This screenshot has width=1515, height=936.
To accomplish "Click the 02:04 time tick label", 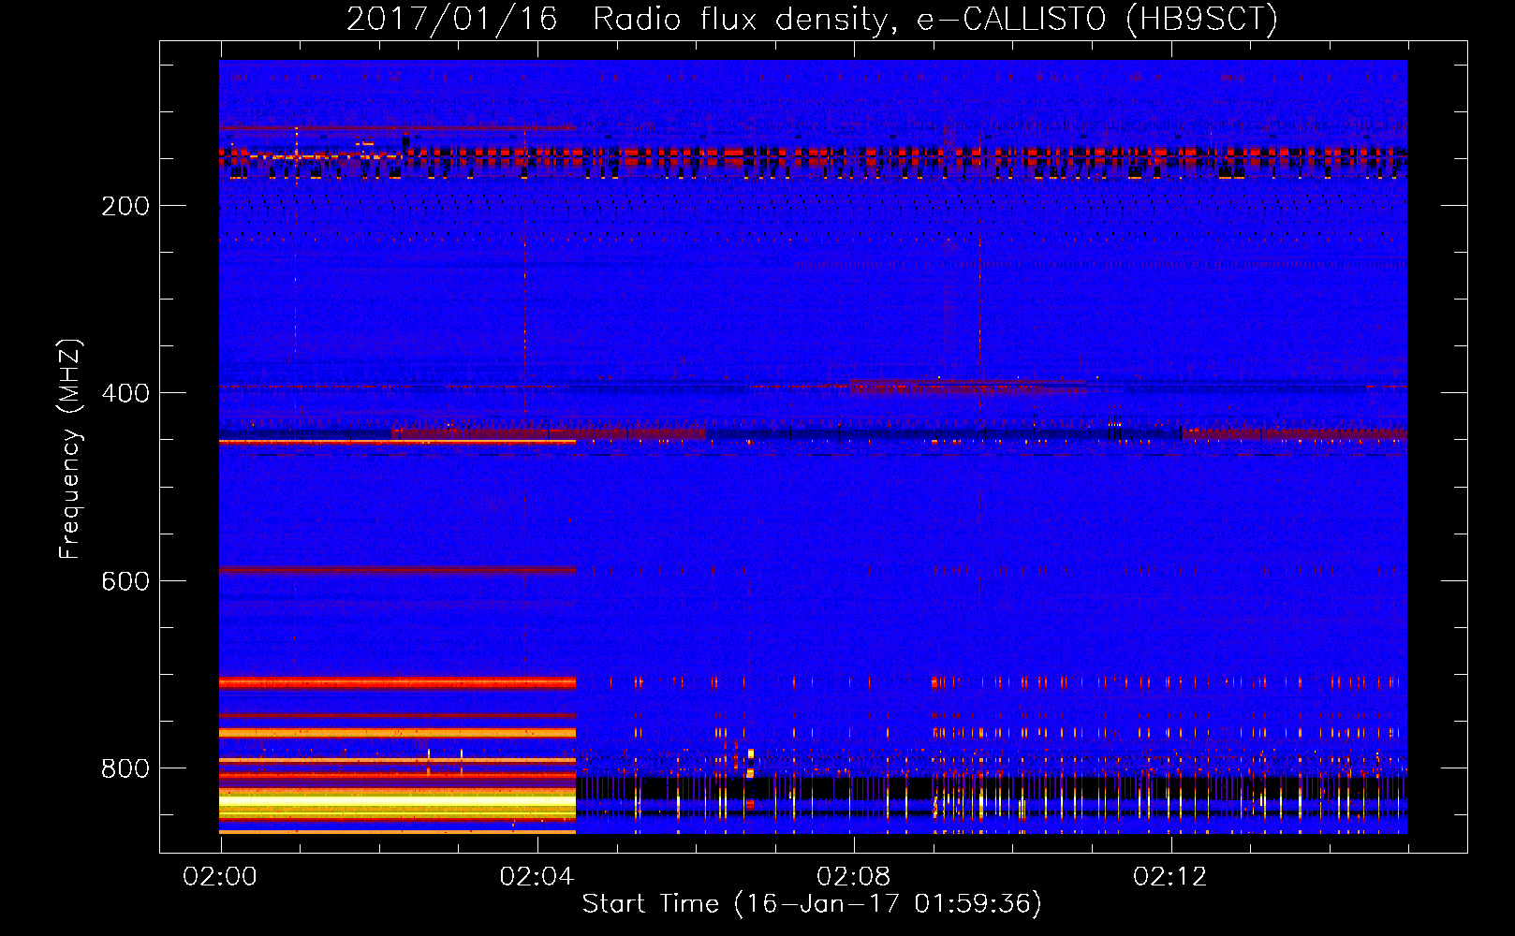I will 537,877.
